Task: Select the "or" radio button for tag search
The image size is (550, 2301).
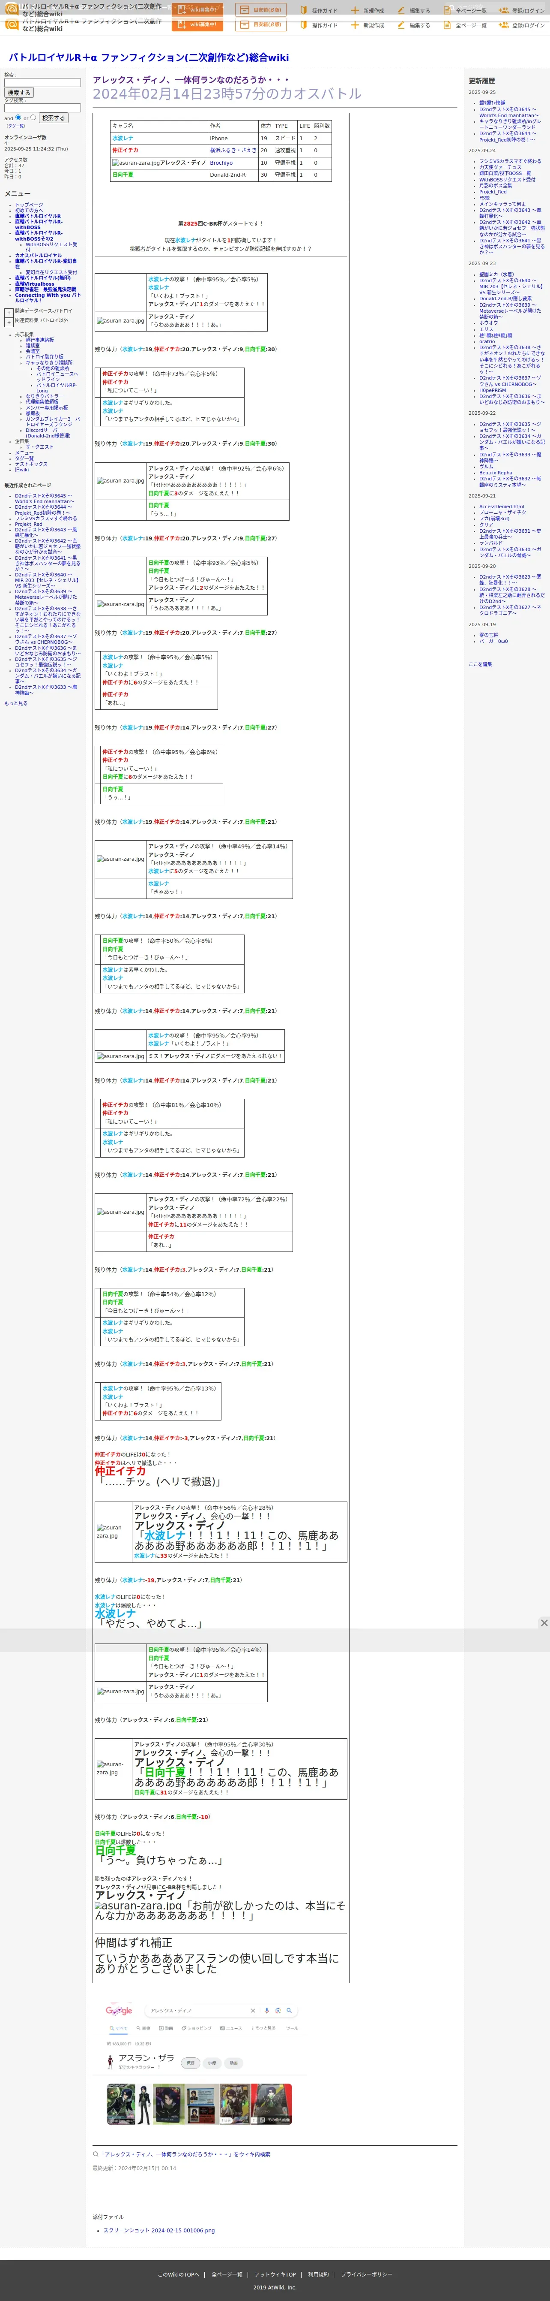Action: [x=33, y=117]
